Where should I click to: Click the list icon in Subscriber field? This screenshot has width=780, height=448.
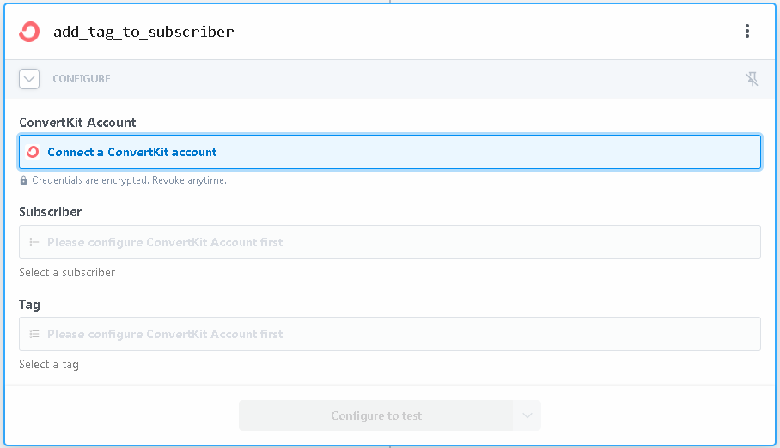[x=34, y=242]
